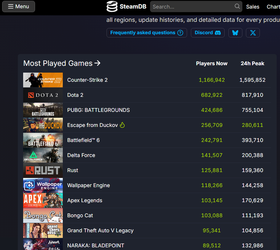This screenshot has width=280, height=250.
Task: Click peak value 1,595,852
Action: [252, 80]
